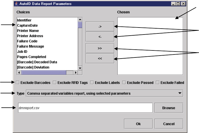Screen dimensions: 199x133
Task: Select Identifier in the Choices list
Action: 47,20
